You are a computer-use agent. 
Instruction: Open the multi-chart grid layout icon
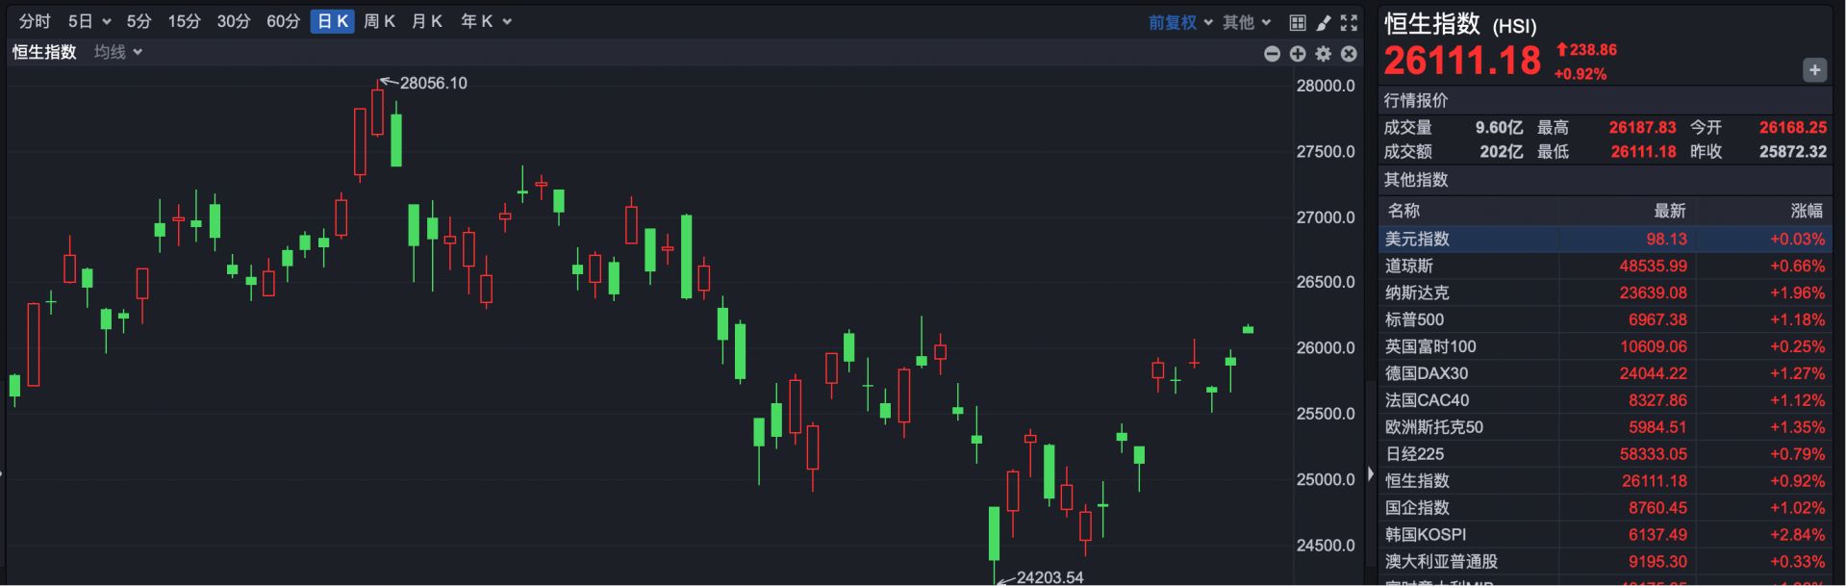pos(1297,22)
